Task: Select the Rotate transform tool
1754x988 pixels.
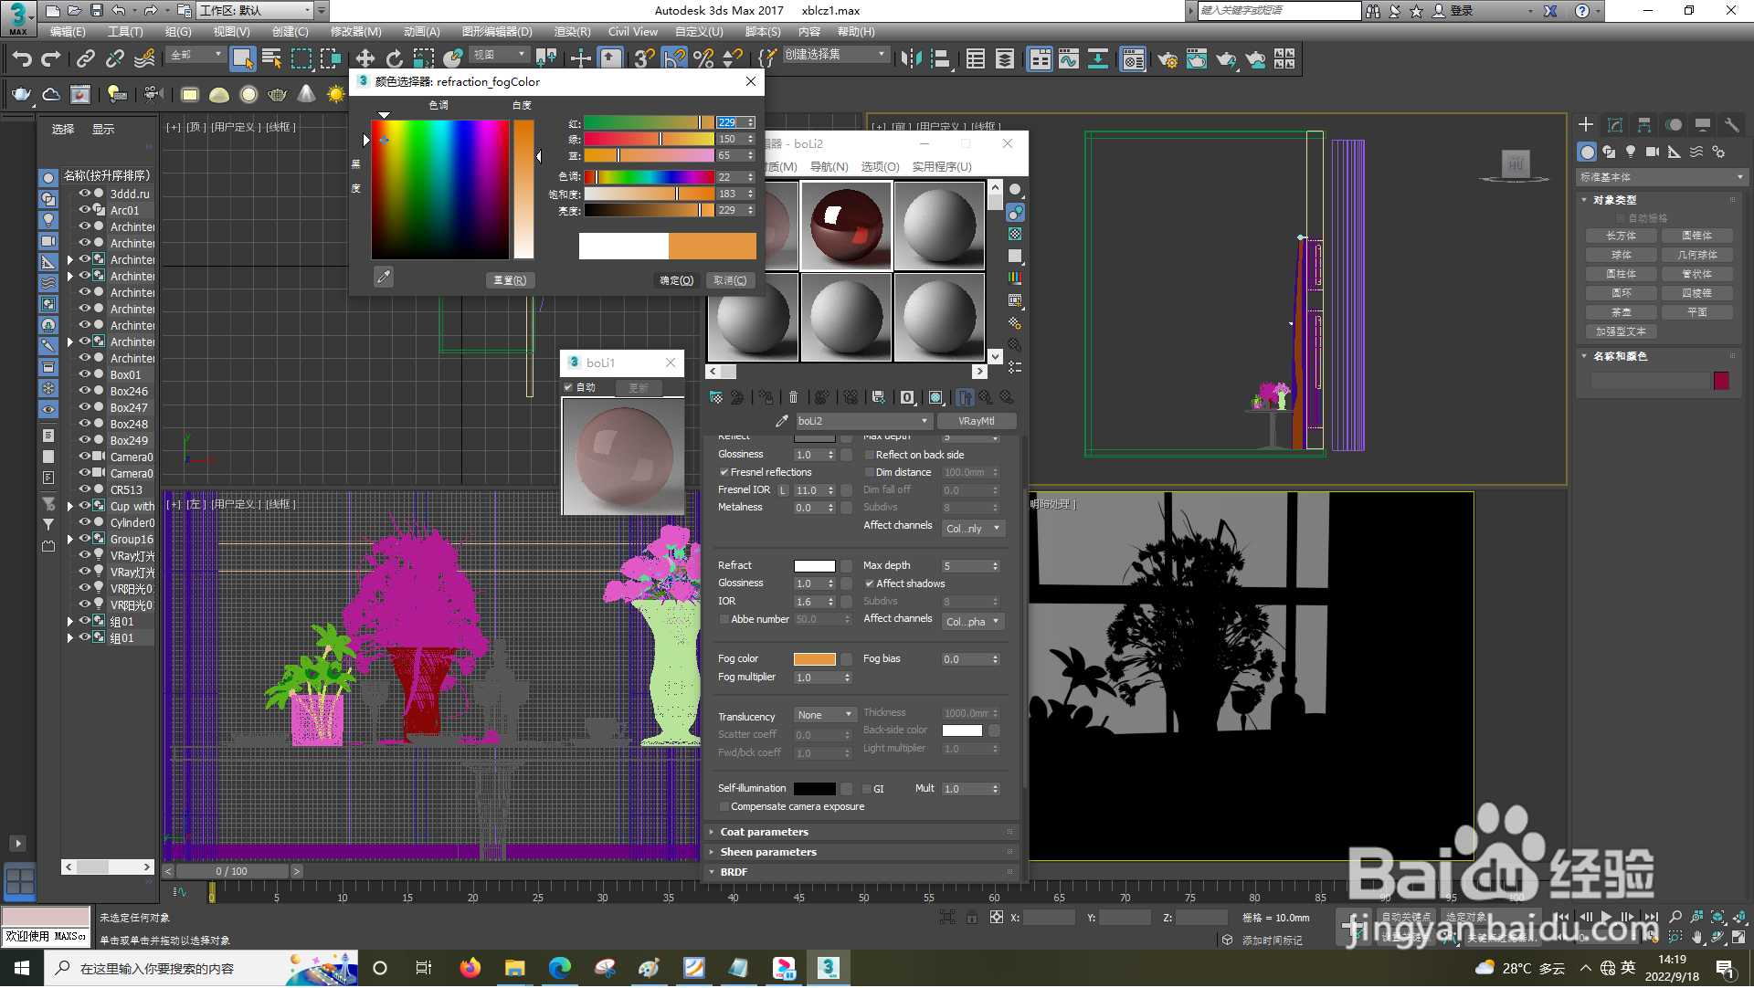Action: pos(394,59)
